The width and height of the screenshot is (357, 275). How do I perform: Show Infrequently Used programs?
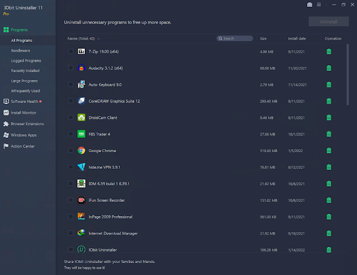pos(25,91)
